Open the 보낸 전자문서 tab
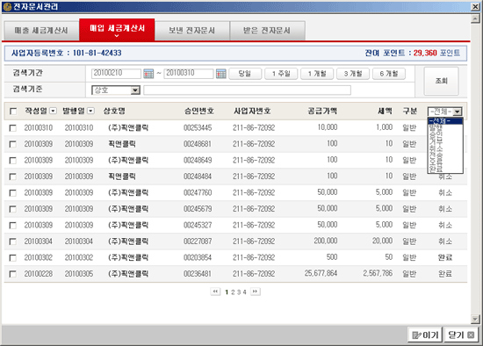The width and height of the screenshot is (483, 346). (x=192, y=31)
